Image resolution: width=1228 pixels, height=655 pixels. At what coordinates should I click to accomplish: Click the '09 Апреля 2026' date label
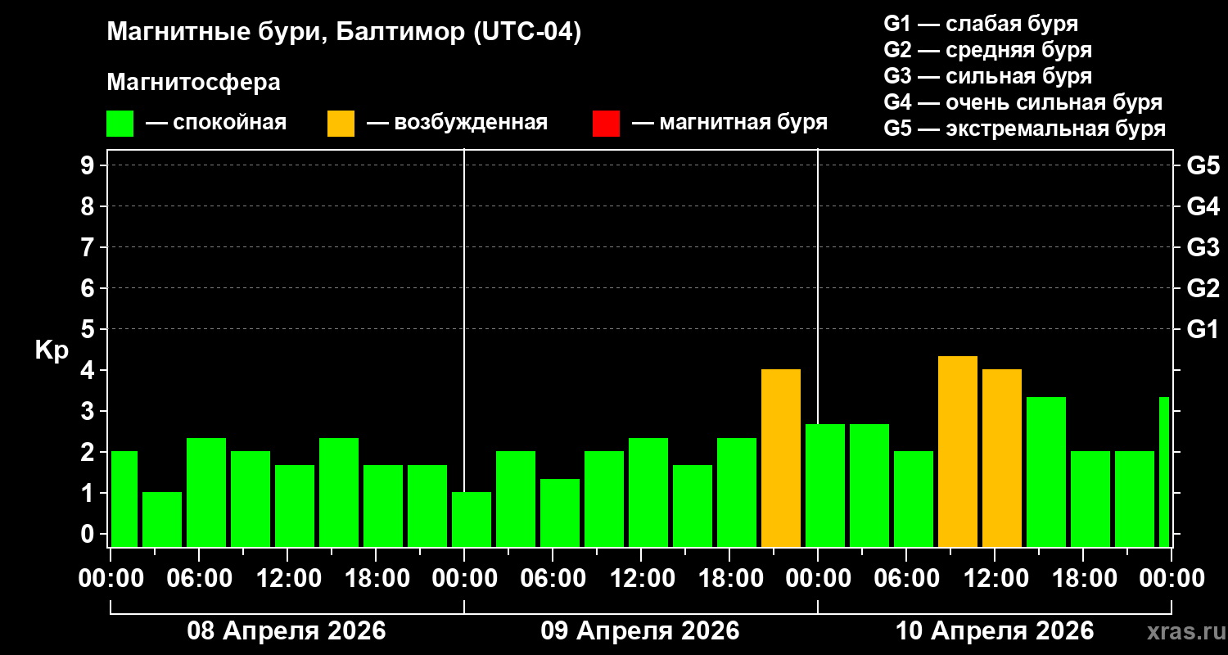640,631
